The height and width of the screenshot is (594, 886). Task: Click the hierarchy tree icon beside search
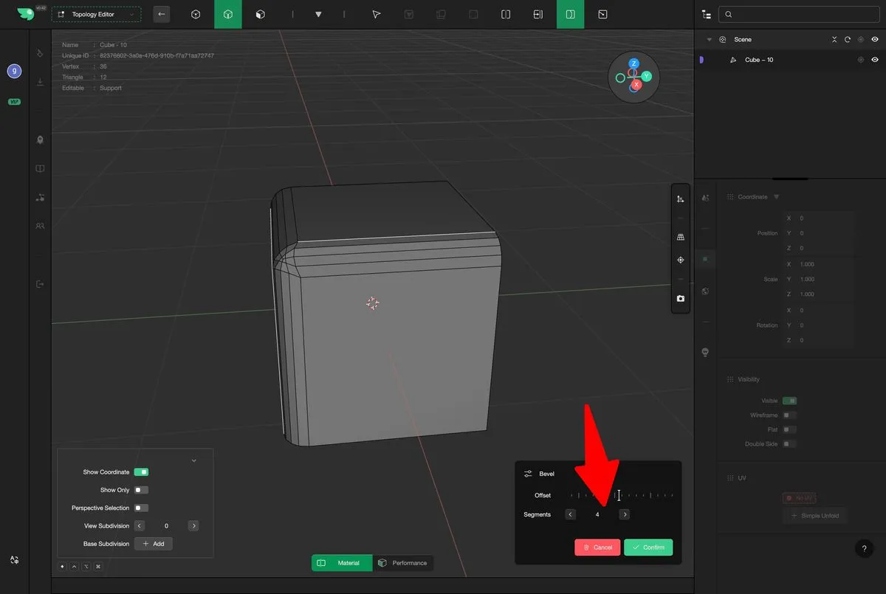[707, 14]
